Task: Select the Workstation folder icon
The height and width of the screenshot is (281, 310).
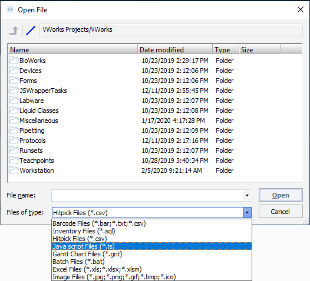Action: coord(14,170)
